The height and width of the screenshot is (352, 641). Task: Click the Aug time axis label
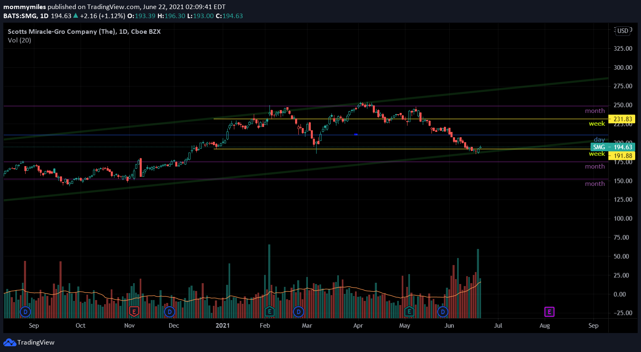[x=545, y=325]
